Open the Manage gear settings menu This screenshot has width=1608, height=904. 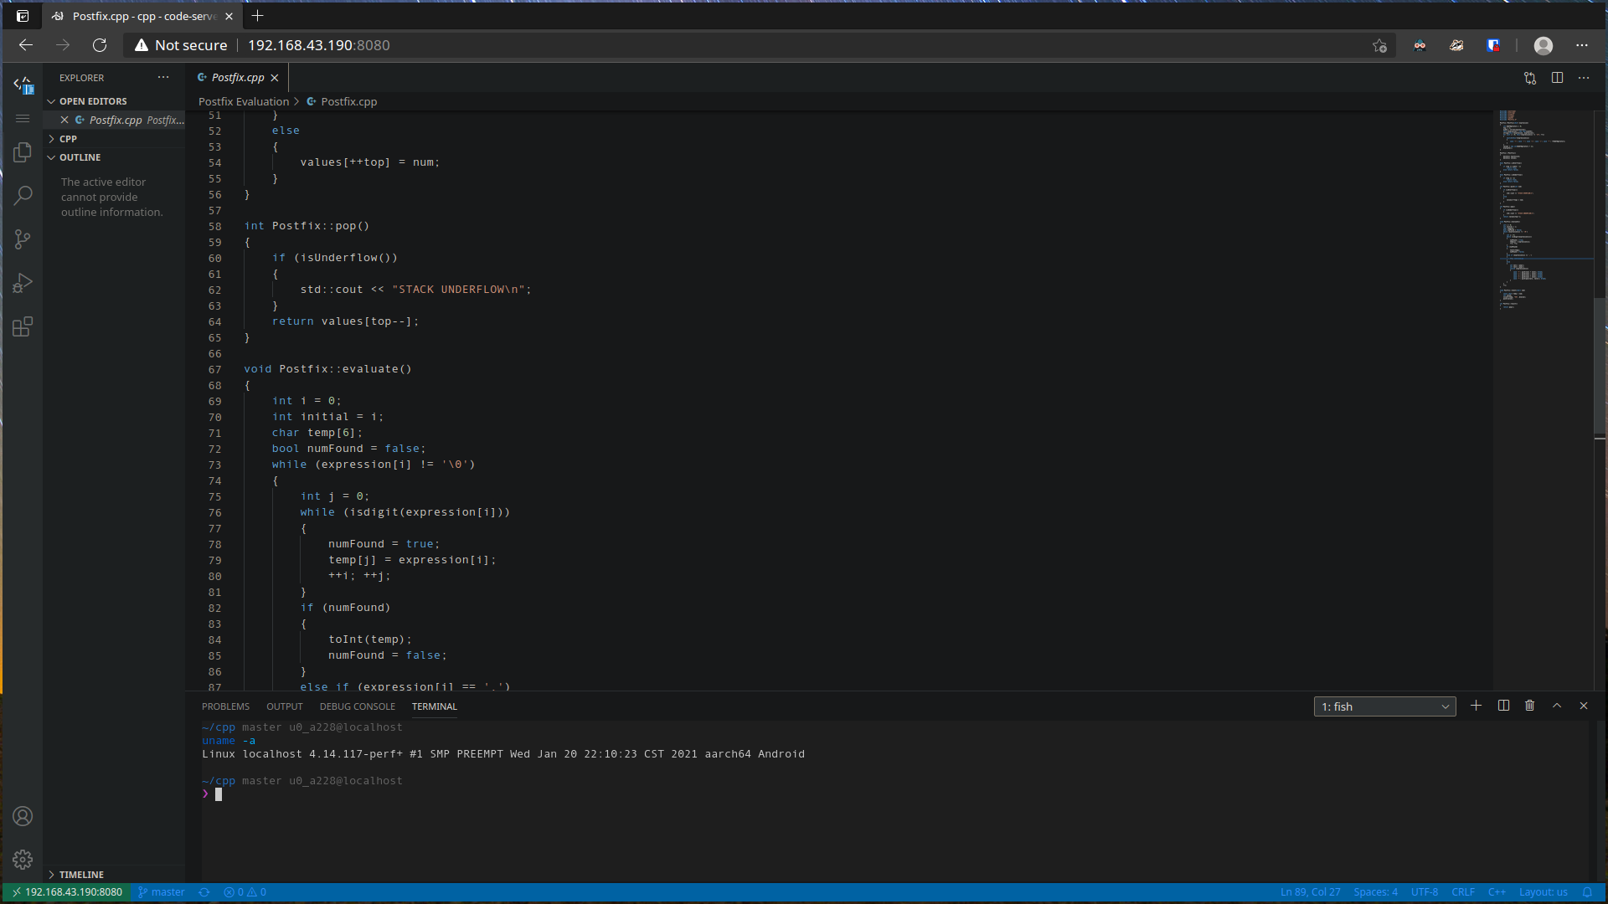click(23, 860)
